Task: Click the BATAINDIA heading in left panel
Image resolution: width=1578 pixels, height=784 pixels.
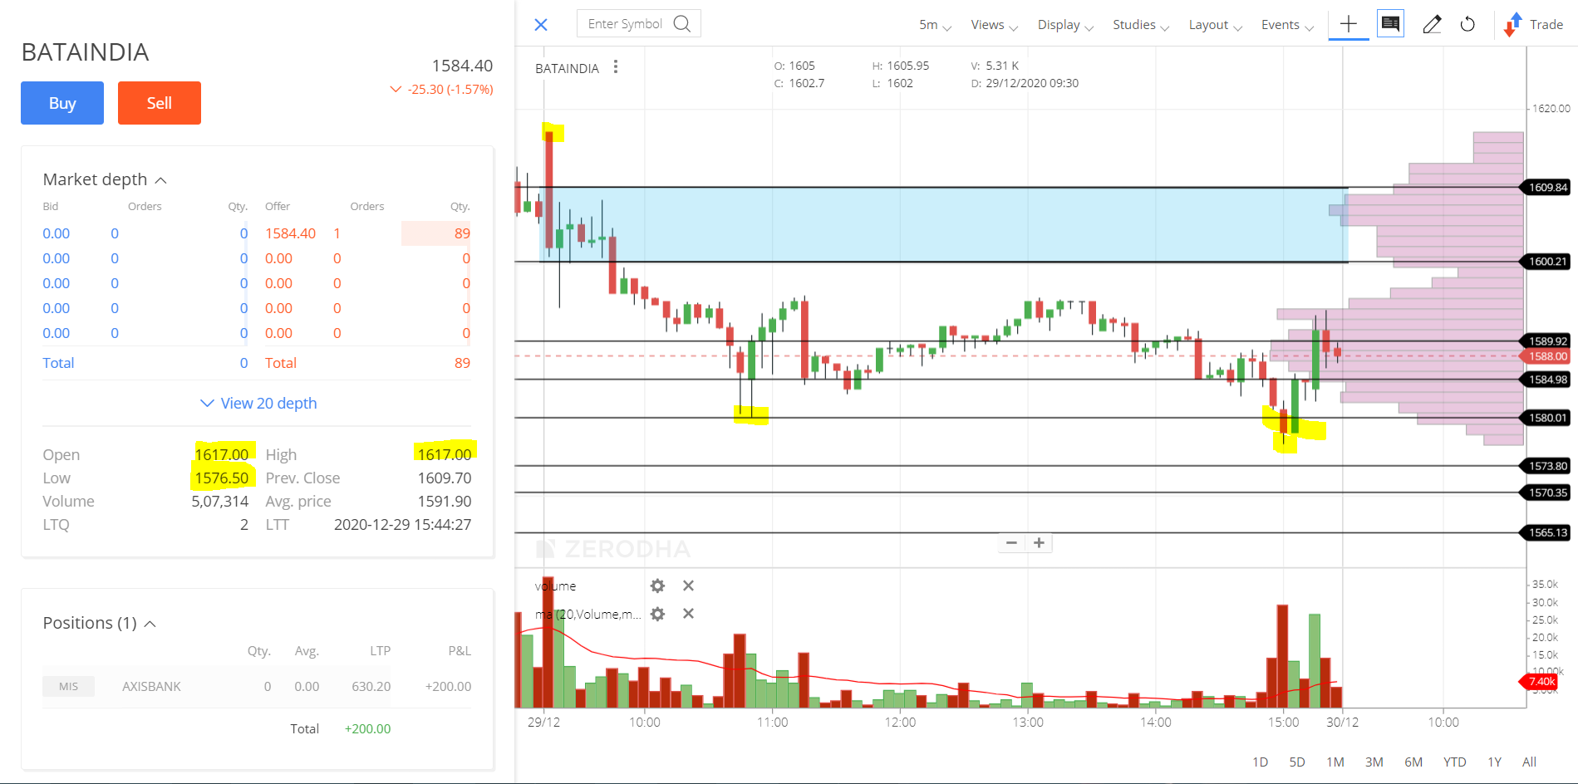Action: 85,52
